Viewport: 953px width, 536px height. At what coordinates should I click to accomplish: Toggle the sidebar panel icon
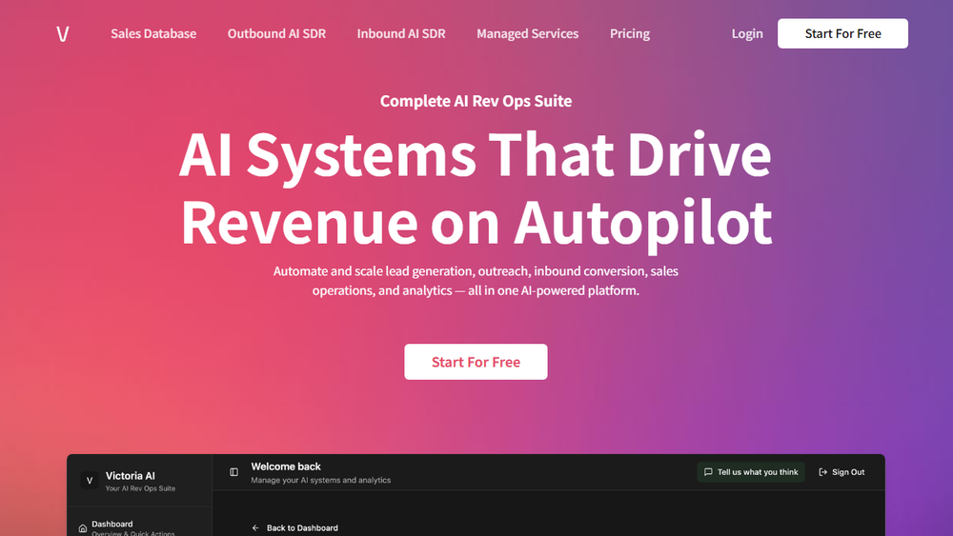coord(234,471)
